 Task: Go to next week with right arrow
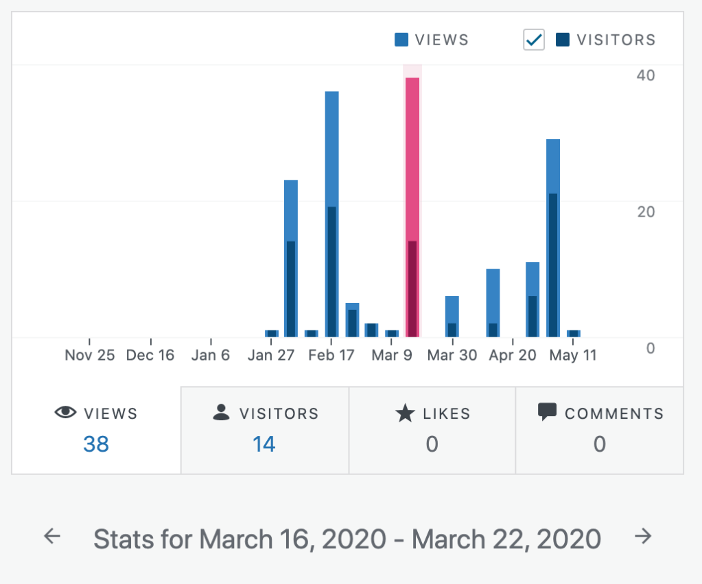point(643,537)
